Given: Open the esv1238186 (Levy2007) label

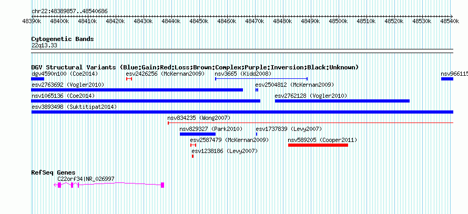Looking at the screenshot, I should coord(225,151).
